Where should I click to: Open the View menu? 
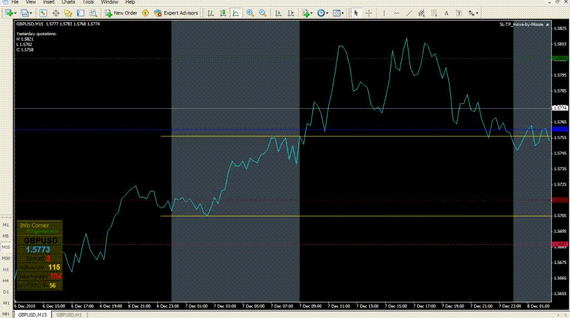pos(31,2)
